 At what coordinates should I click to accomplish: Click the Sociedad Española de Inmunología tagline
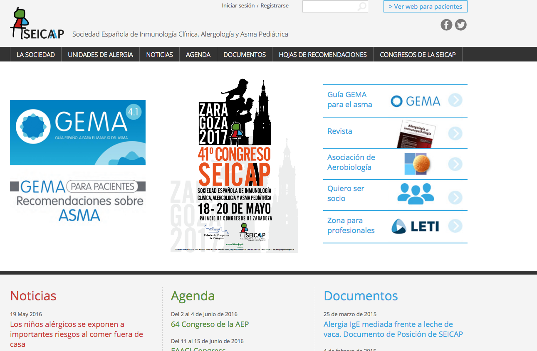(x=180, y=34)
